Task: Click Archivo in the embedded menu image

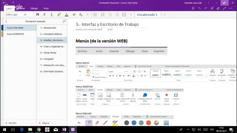Action: [x=82, y=51]
